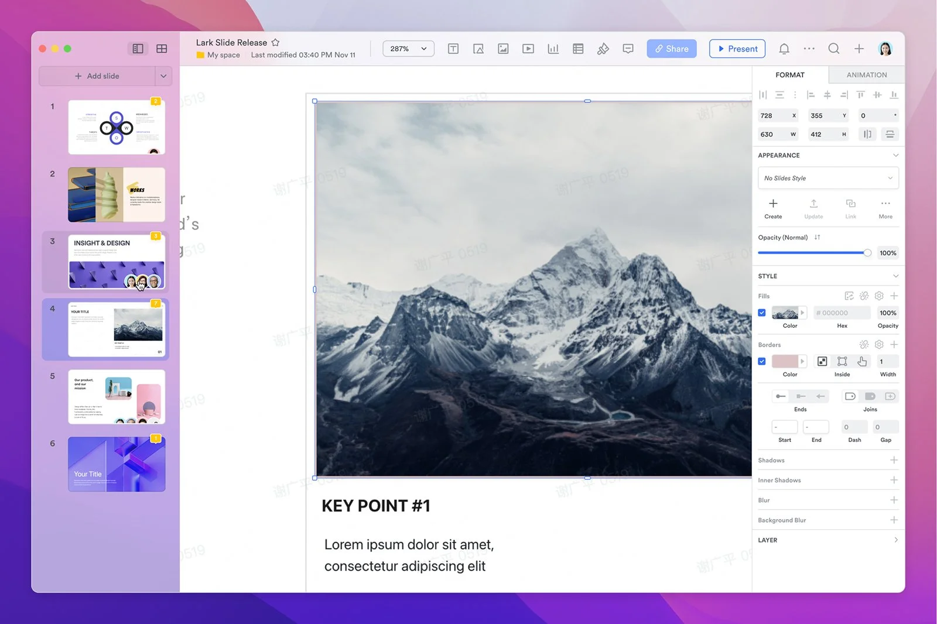The width and height of the screenshot is (937, 624).
Task: Click the image fill type icon in Fills
Action: point(849,296)
